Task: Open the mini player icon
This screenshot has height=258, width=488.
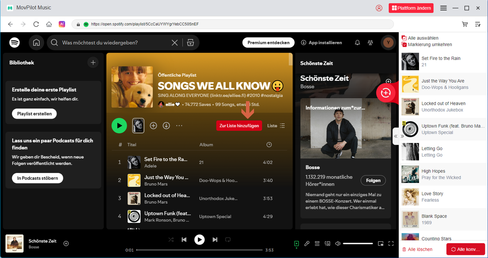Action: tap(380, 244)
